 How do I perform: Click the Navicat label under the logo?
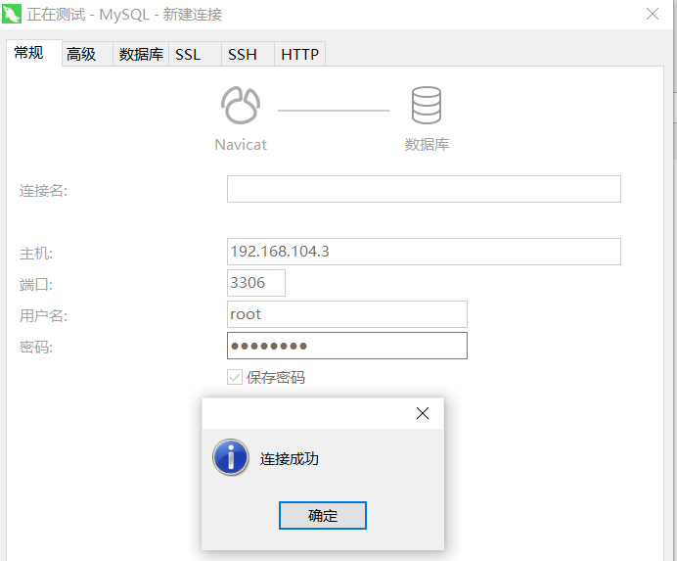coord(241,144)
